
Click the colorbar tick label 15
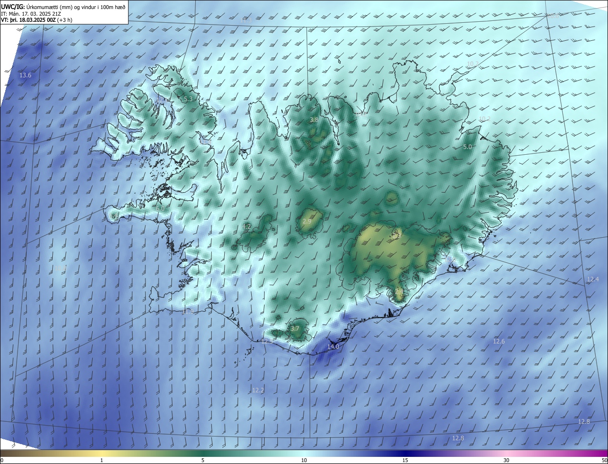(405, 461)
